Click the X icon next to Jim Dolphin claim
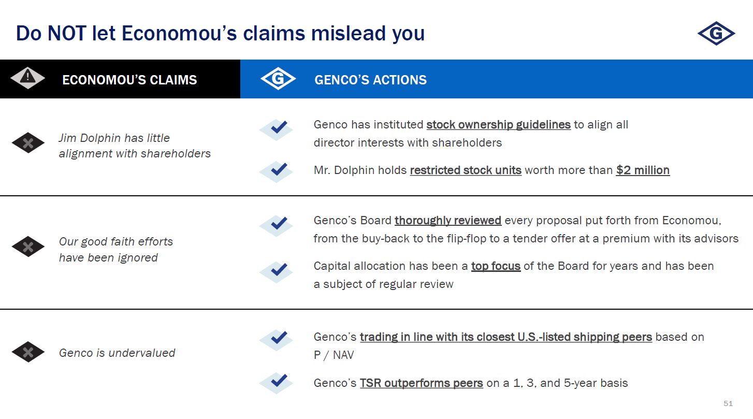 [x=28, y=143]
